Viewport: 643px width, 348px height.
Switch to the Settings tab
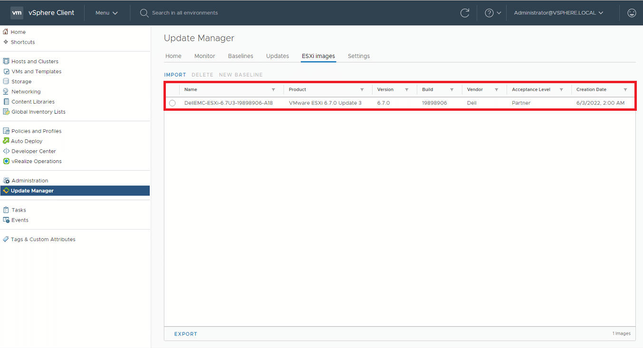coord(358,56)
